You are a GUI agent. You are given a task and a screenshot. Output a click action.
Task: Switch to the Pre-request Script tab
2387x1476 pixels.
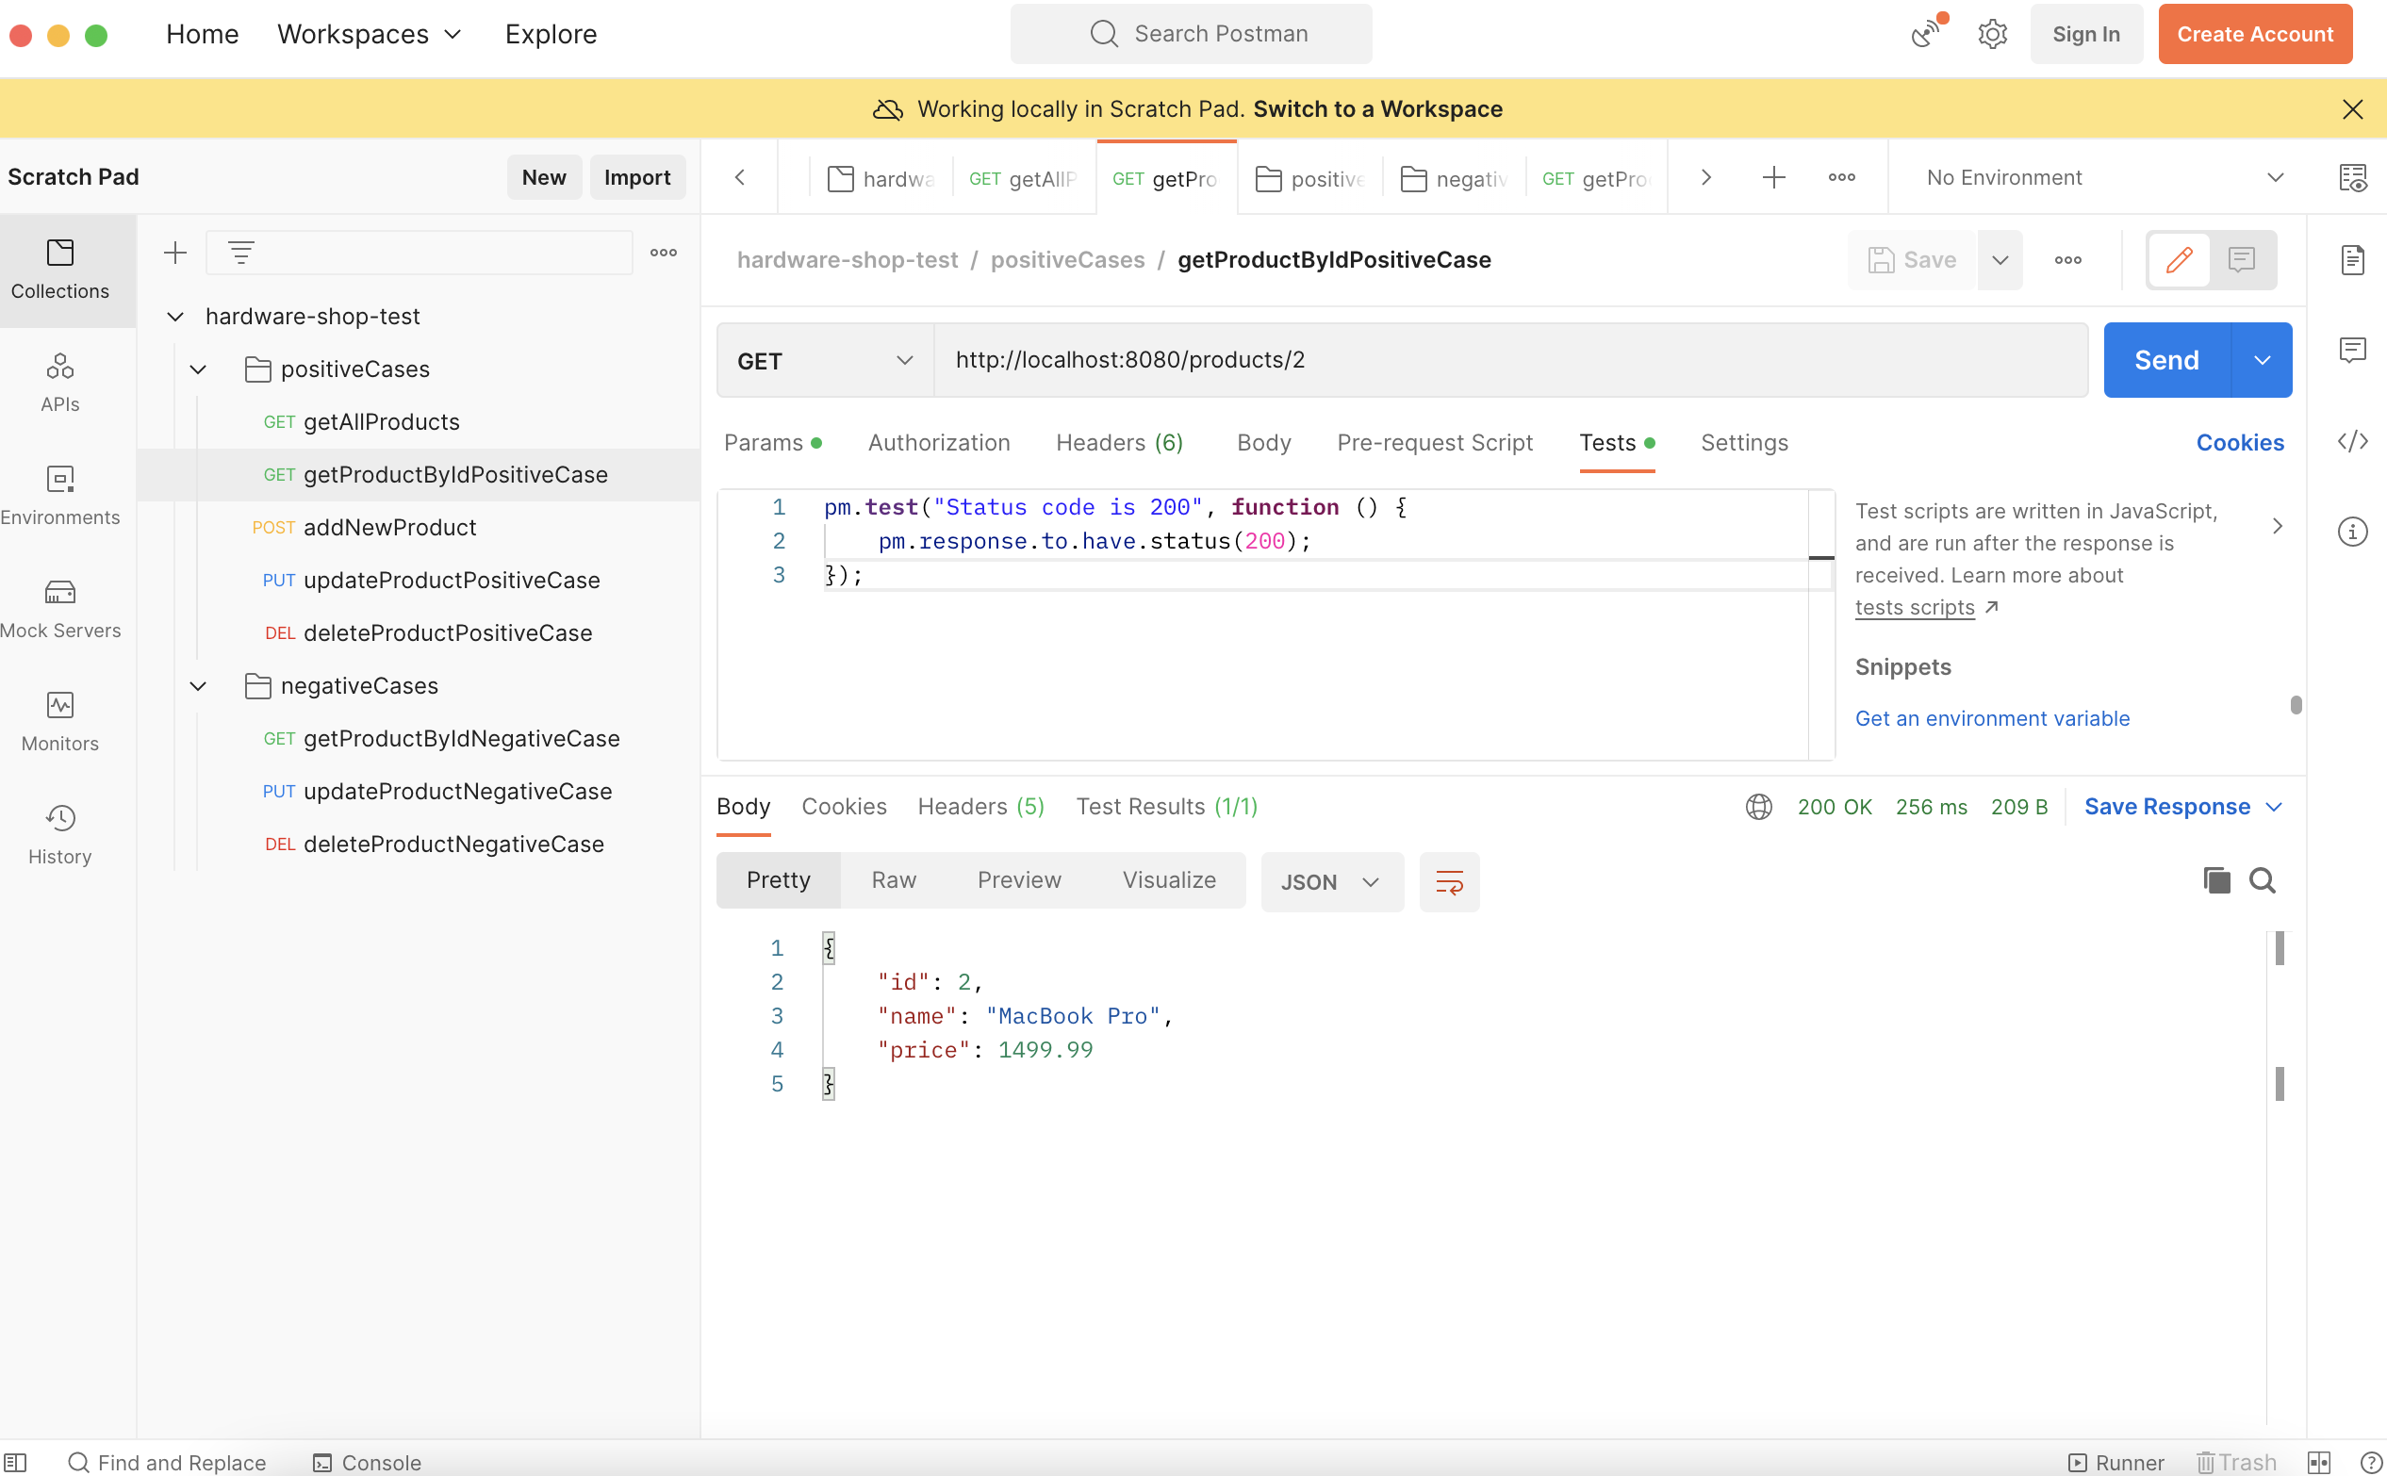click(x=1434, y=443)
